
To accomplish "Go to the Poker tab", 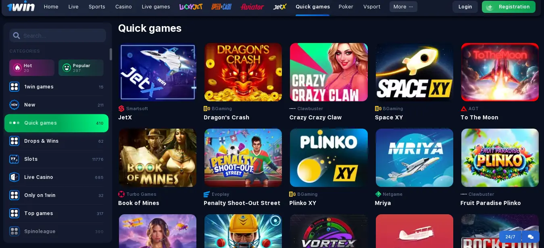I will click(x=346, y=7).
